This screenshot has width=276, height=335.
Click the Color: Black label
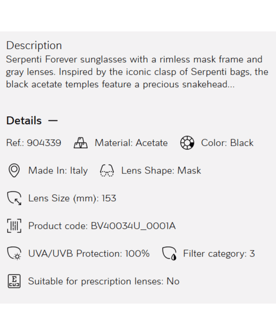227,143
